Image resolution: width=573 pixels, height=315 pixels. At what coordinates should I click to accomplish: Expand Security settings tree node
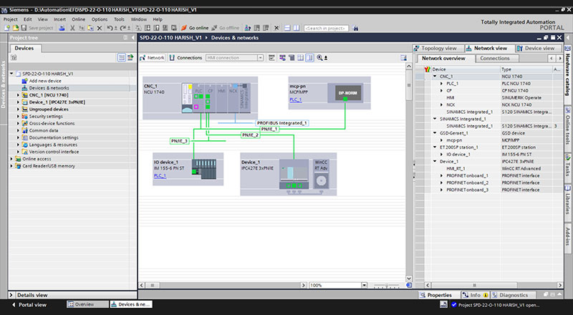18,116
